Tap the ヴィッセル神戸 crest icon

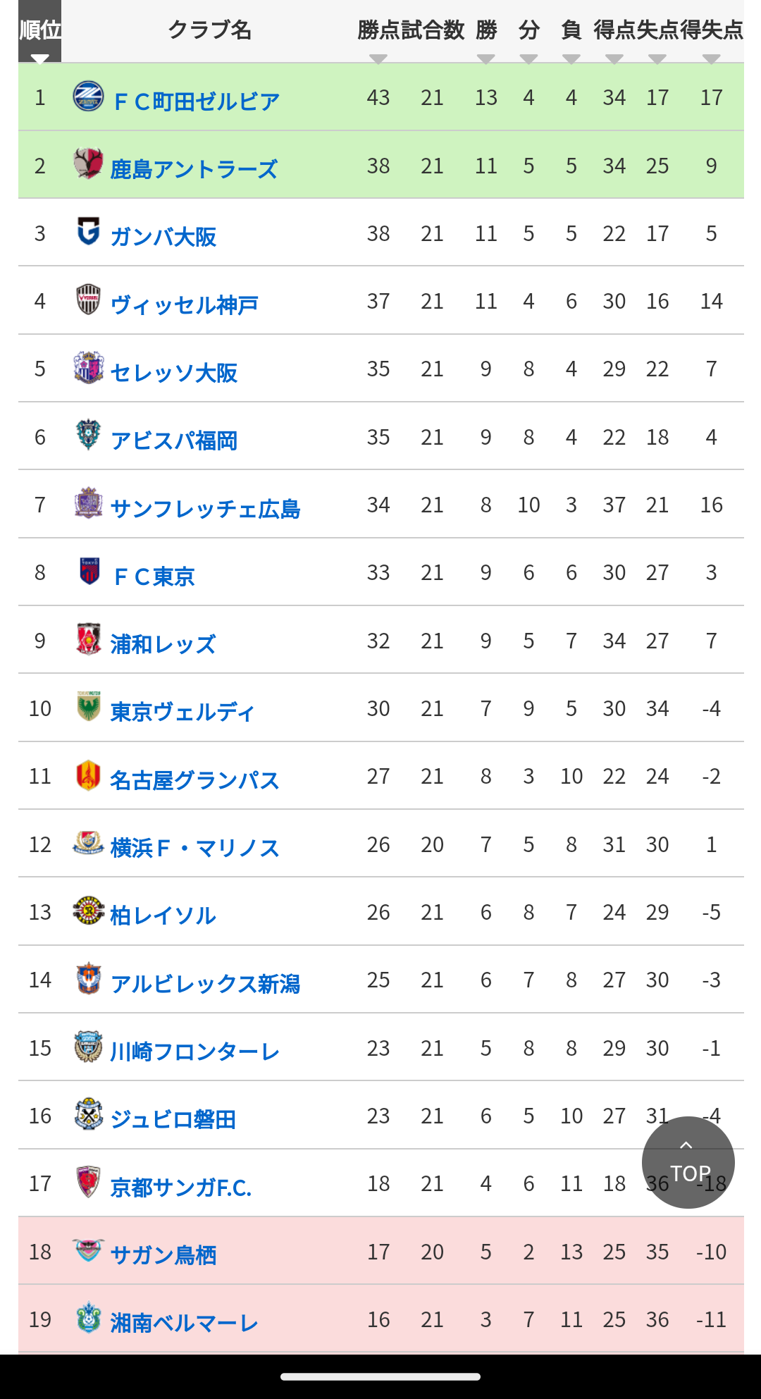click(88, 299)
